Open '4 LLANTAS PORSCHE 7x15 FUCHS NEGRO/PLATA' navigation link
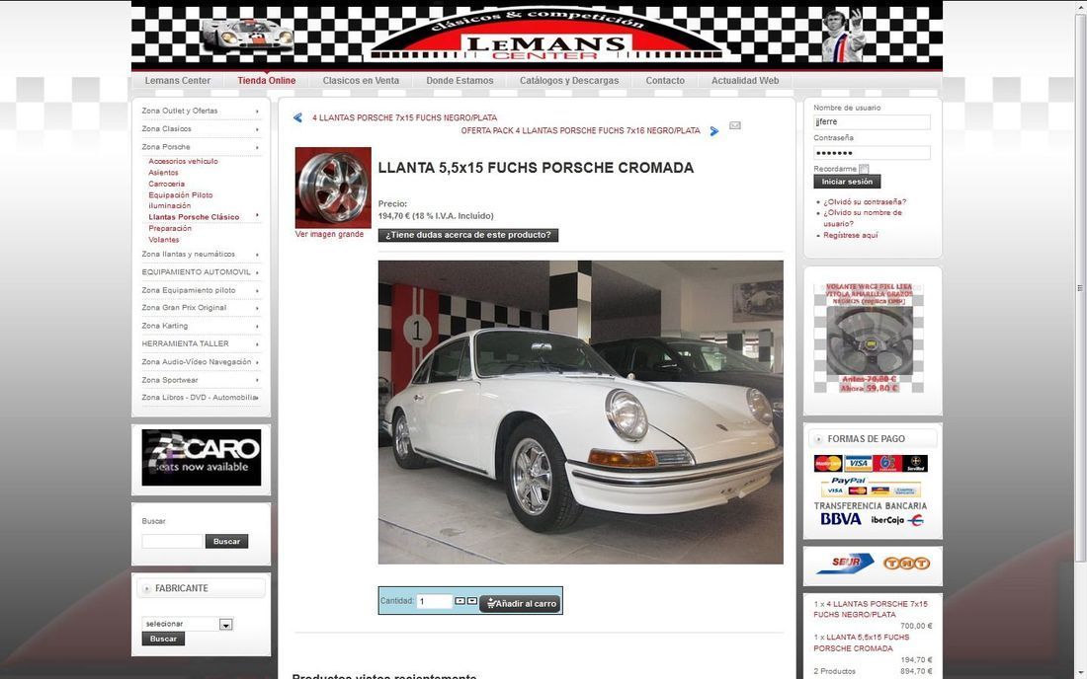The height and width of the screenshot is (679, 1087). [x=404, y=117]
